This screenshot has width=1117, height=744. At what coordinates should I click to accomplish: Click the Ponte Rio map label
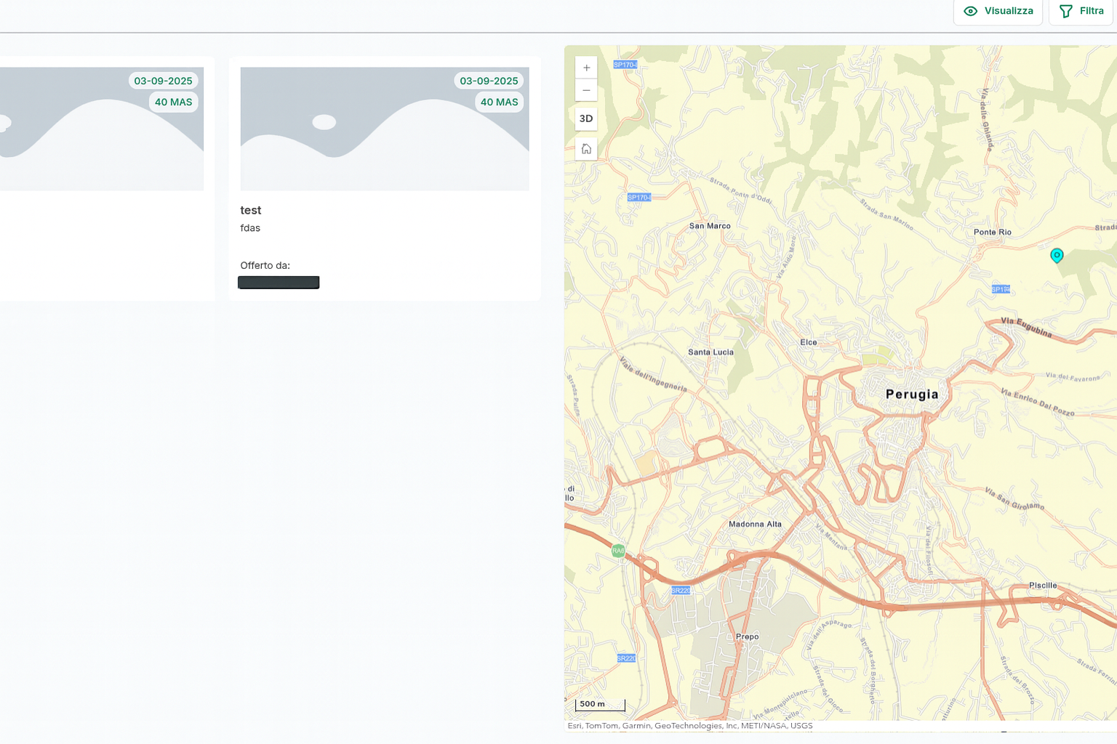click(x=992, y=232)
